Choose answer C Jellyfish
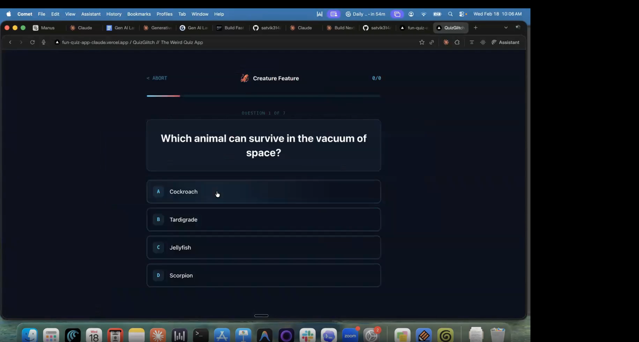 [x=263, y=248]
